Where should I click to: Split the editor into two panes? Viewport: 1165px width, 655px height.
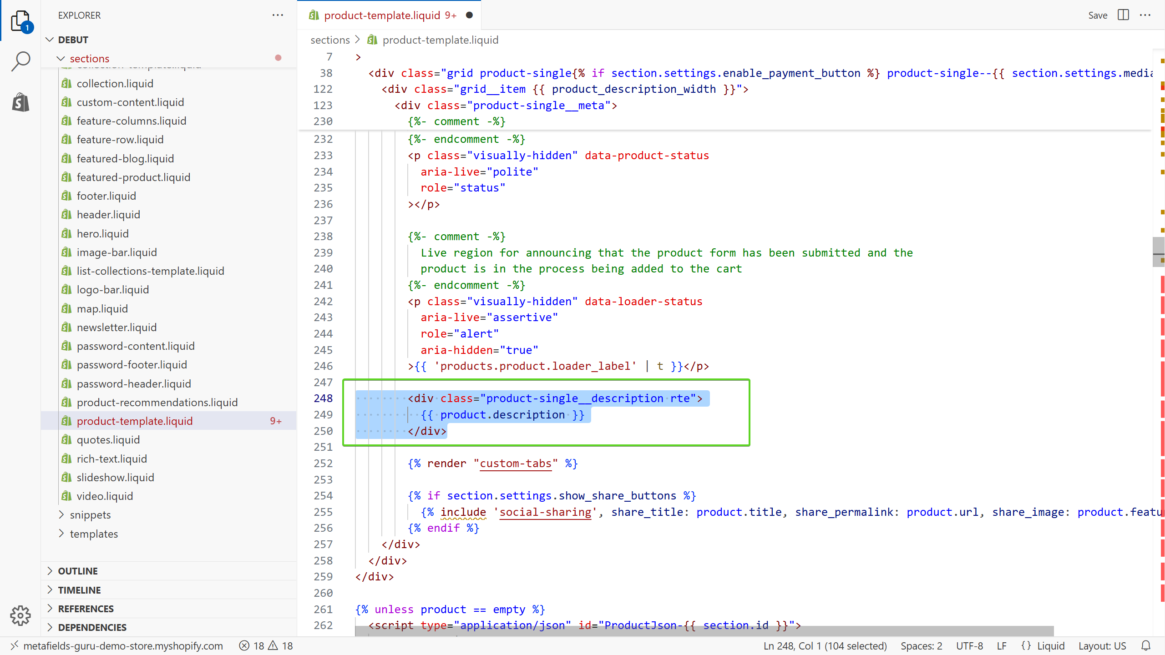point(1123,15)
